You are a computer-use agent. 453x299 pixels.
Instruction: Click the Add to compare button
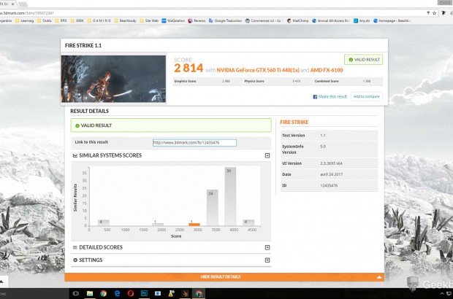tap(366, 96)
